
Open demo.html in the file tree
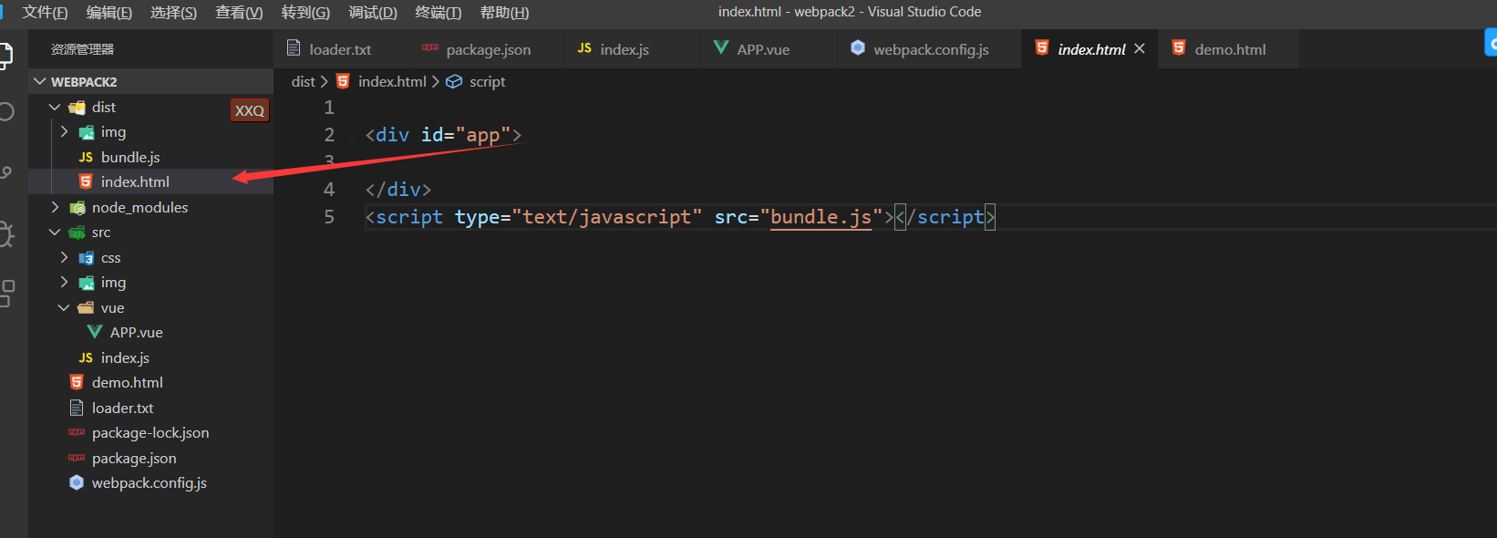[x=128, y=382]
